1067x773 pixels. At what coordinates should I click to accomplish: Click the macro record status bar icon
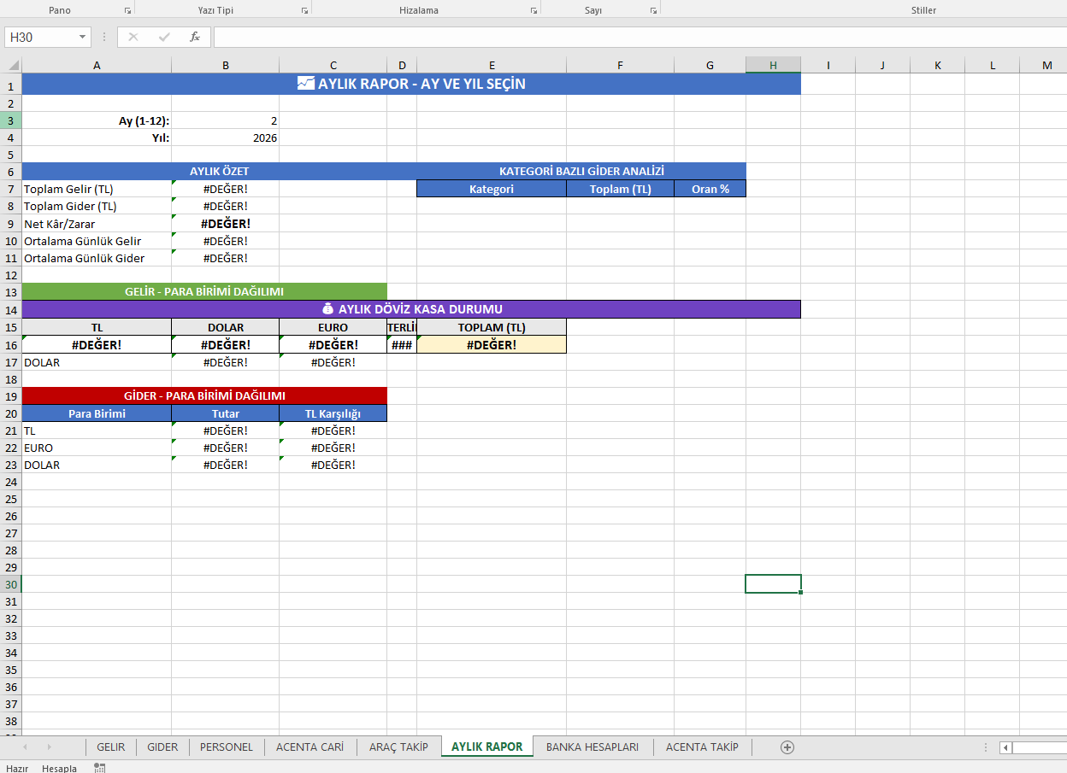pyautogui.click(x=100, y=768)
